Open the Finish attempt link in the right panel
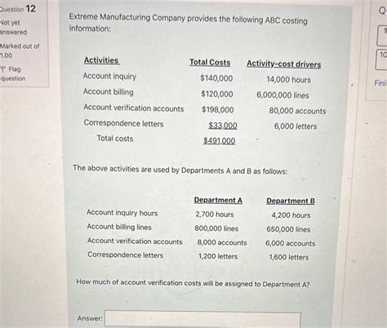The width and height of the screenshot is (387, 328). click(380, 83)
